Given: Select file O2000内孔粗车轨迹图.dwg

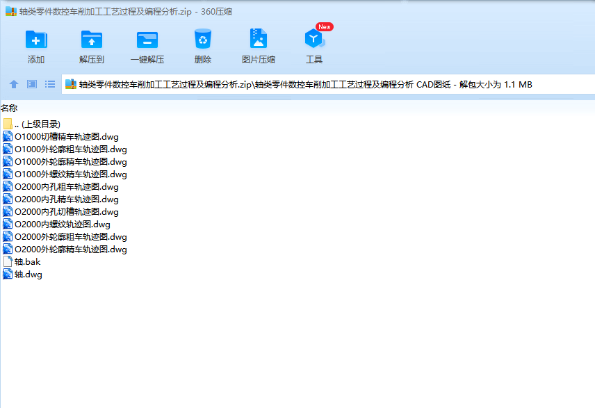Looking at the screenshot, I should (67, 187).
